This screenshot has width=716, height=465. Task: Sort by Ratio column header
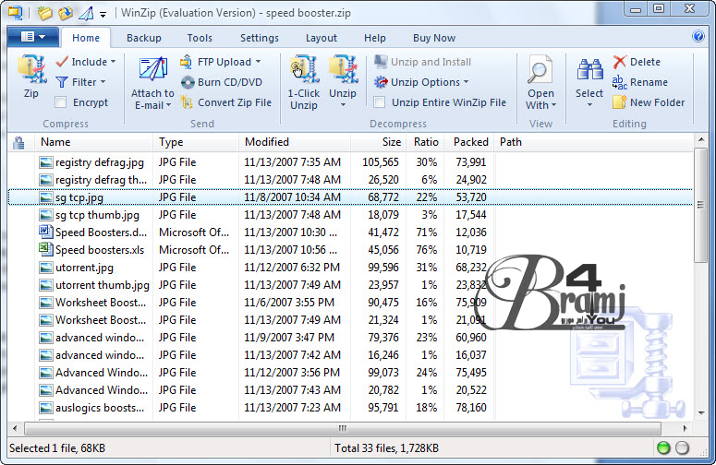coord(425,142)
